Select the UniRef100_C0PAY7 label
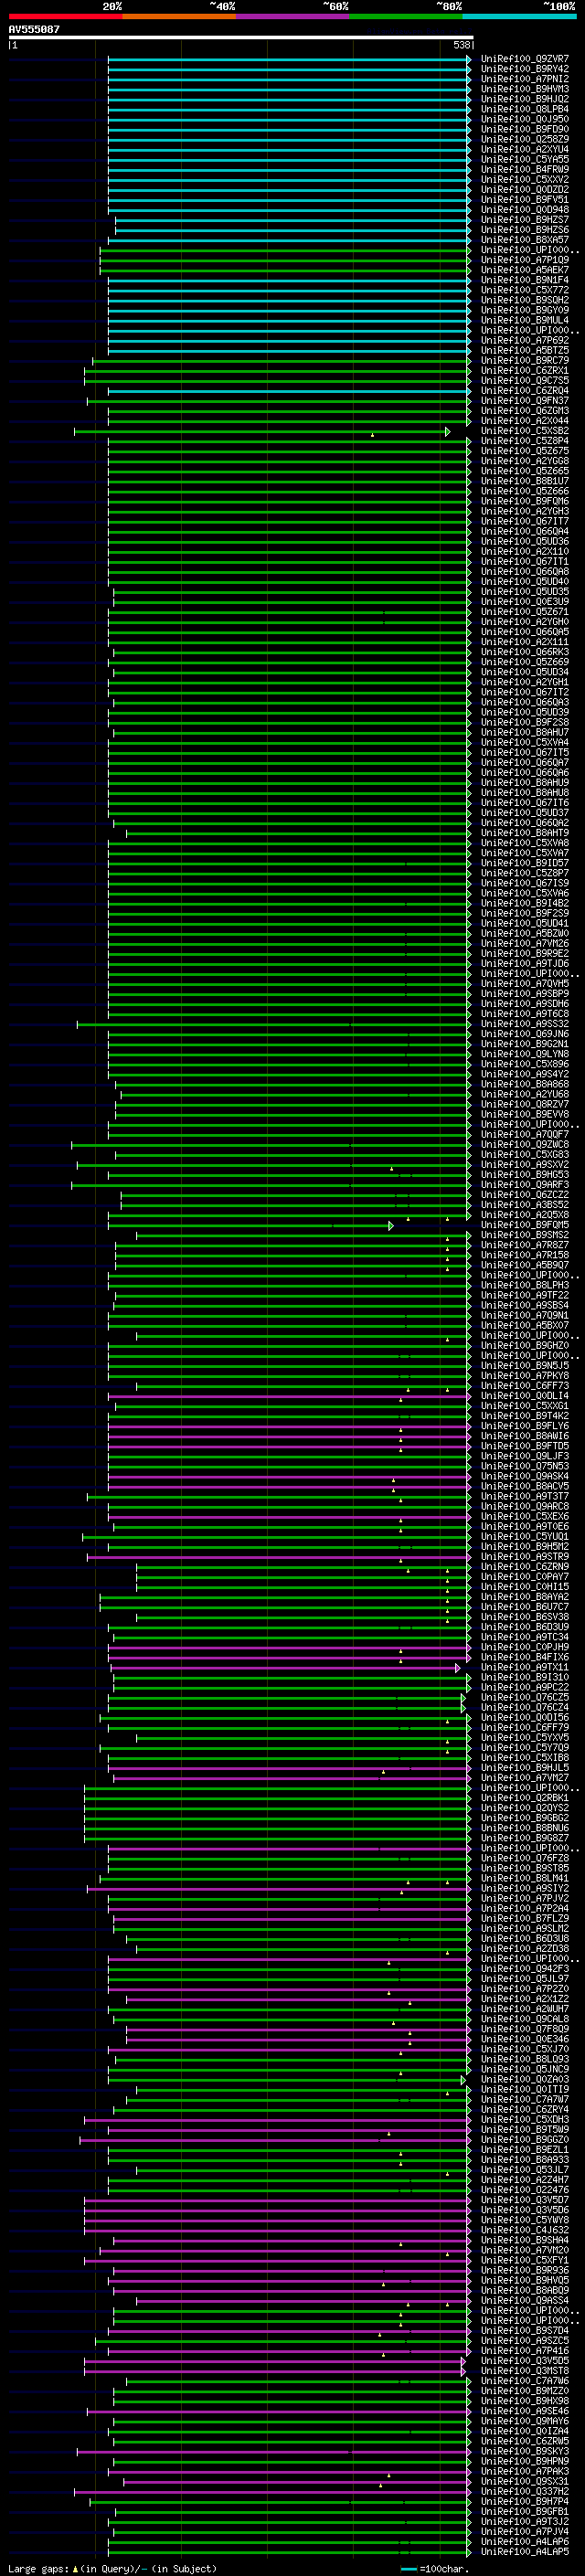 [x=525, y=1577]
